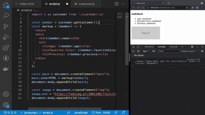Open the Run and Debug view

point(6,37)
